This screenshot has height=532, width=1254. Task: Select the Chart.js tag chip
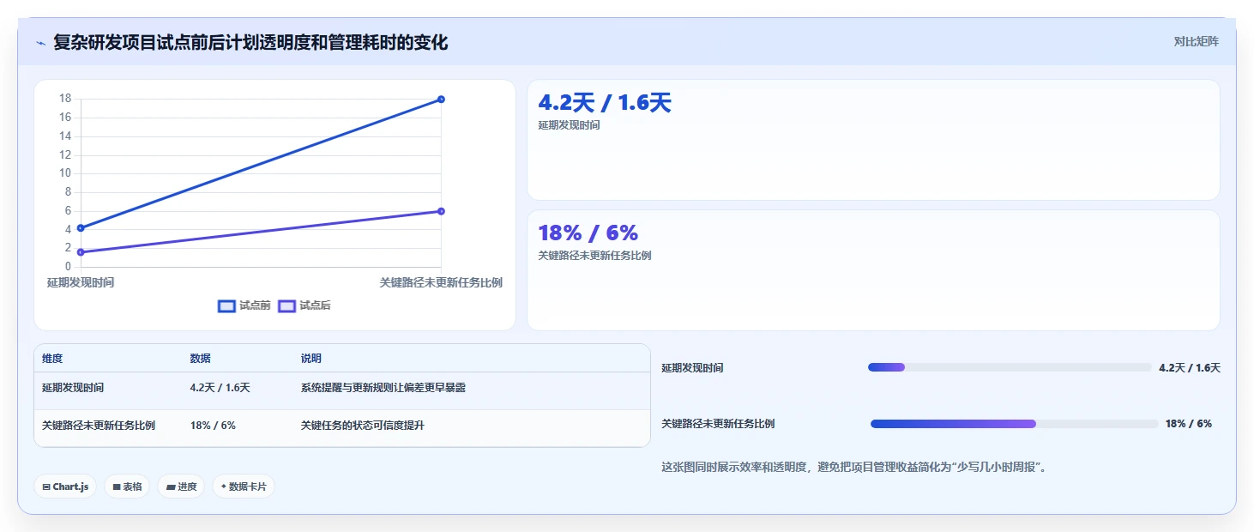66,487
